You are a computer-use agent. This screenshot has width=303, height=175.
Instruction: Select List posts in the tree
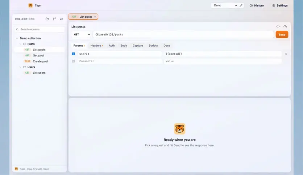point(39,50)
